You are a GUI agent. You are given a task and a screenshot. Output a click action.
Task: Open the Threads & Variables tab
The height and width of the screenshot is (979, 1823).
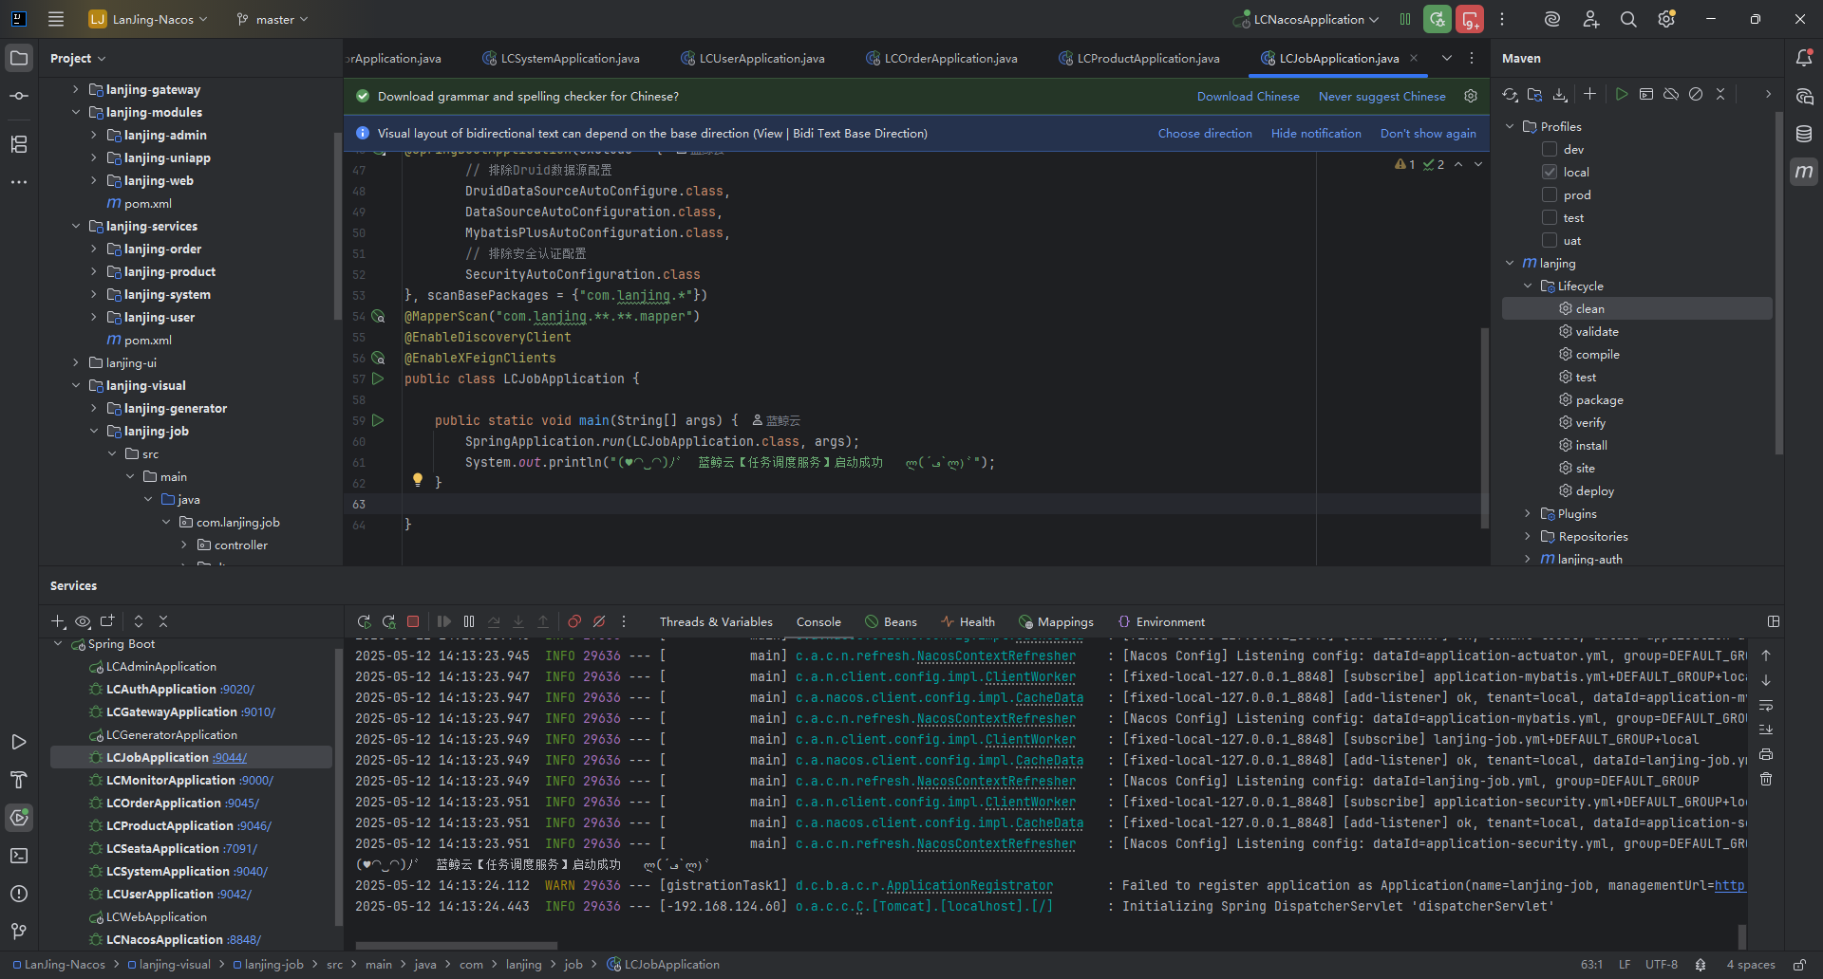pyautogui.click(x=716, y=621)
